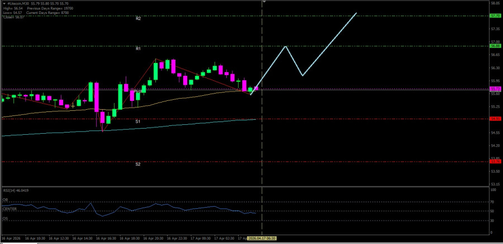Click the OB overbought level label
This screenshot has height=244, width=503.
(x=5, y=199)
